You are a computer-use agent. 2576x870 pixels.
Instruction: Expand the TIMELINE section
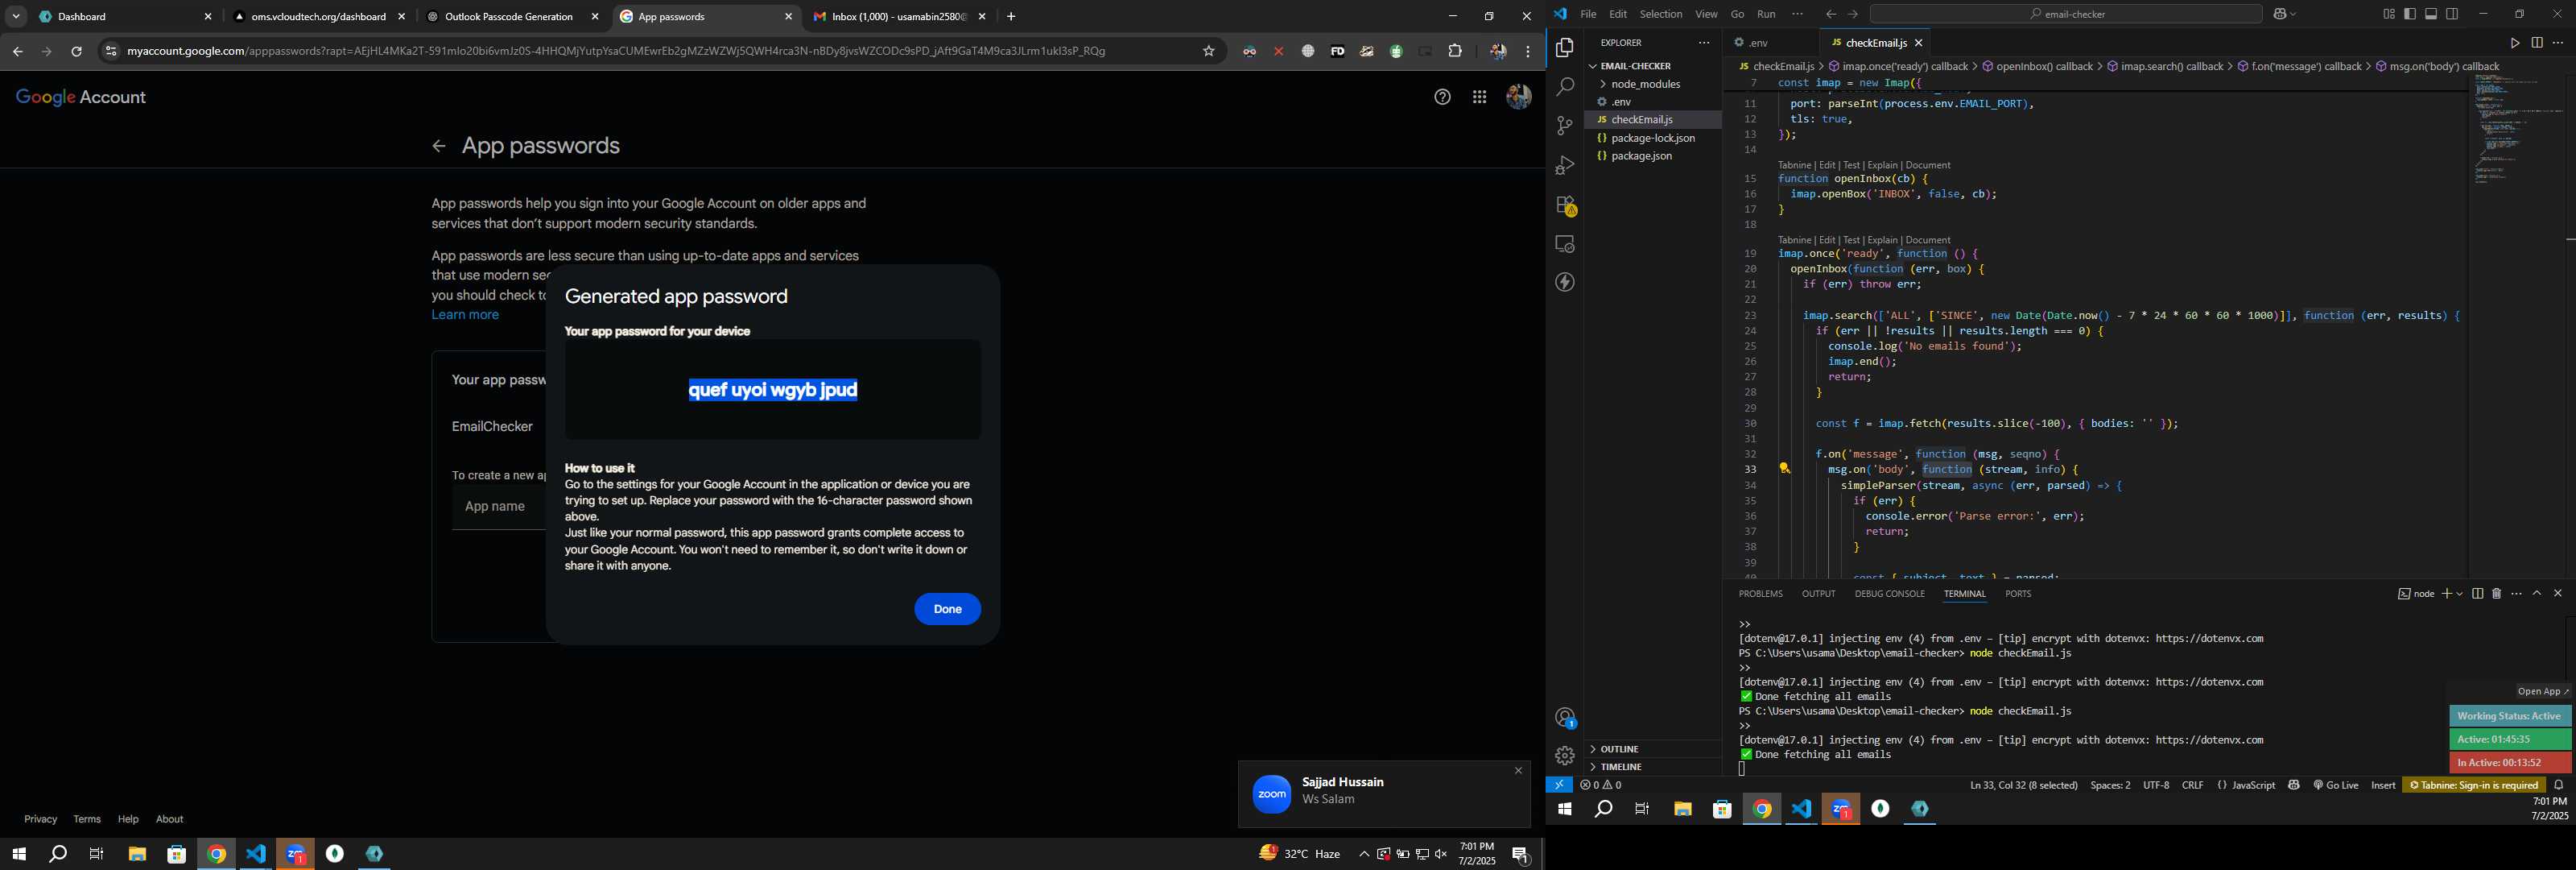1653,767
